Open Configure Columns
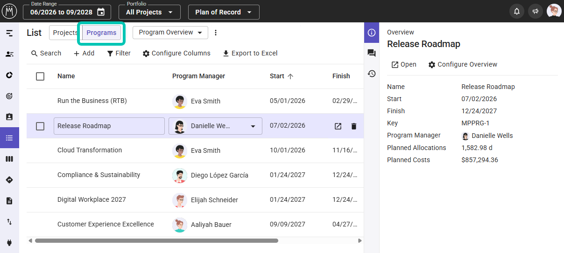 (176, 53)
